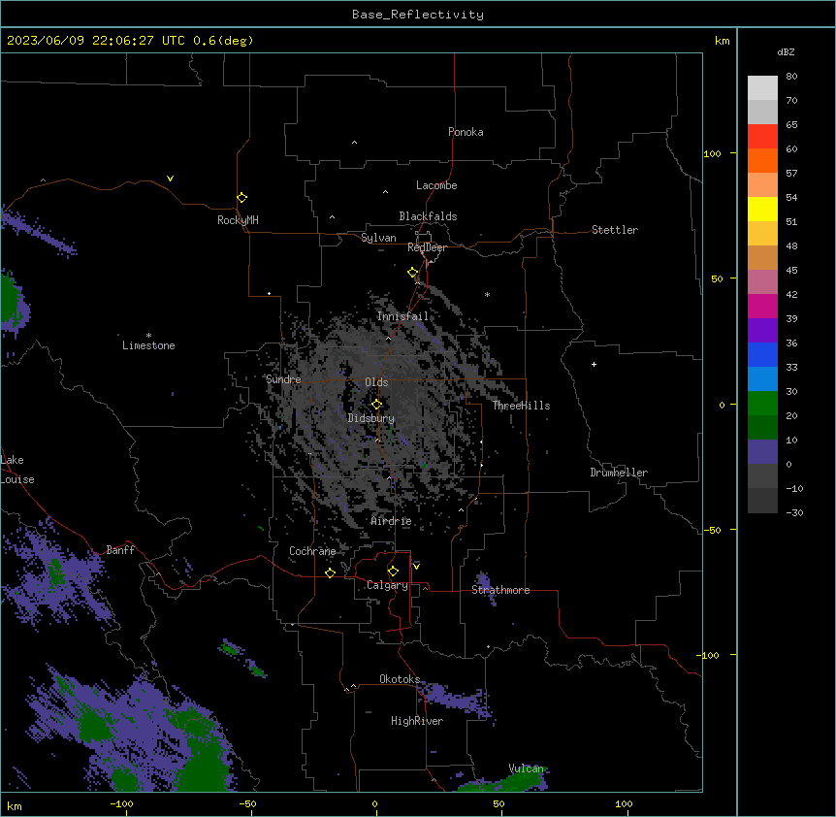Viewport: 836px width, 817px height.
Task: Click the Strathmore label
Action: coord(500,590)
